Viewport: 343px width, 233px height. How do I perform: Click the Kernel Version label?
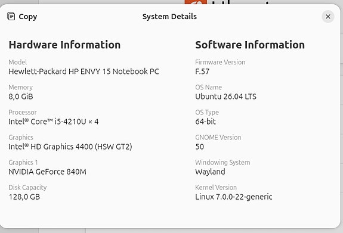click(x=216, y=188)
